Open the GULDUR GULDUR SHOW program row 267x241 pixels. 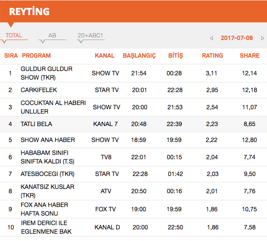pos(47,73)
